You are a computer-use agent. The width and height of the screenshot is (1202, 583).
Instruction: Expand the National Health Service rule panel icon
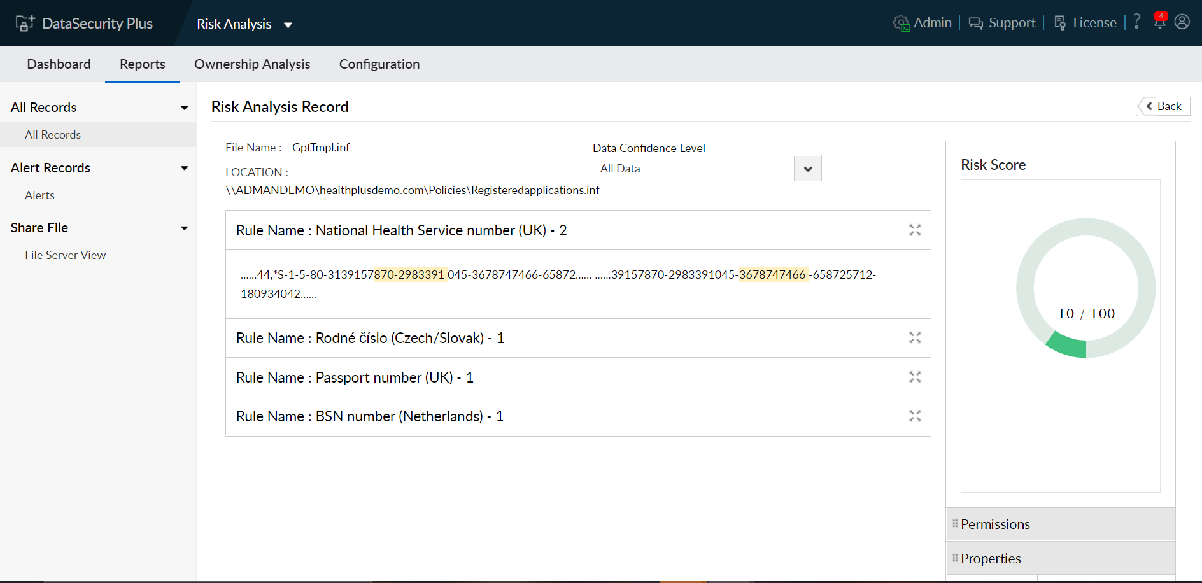(x=915, y=230)
